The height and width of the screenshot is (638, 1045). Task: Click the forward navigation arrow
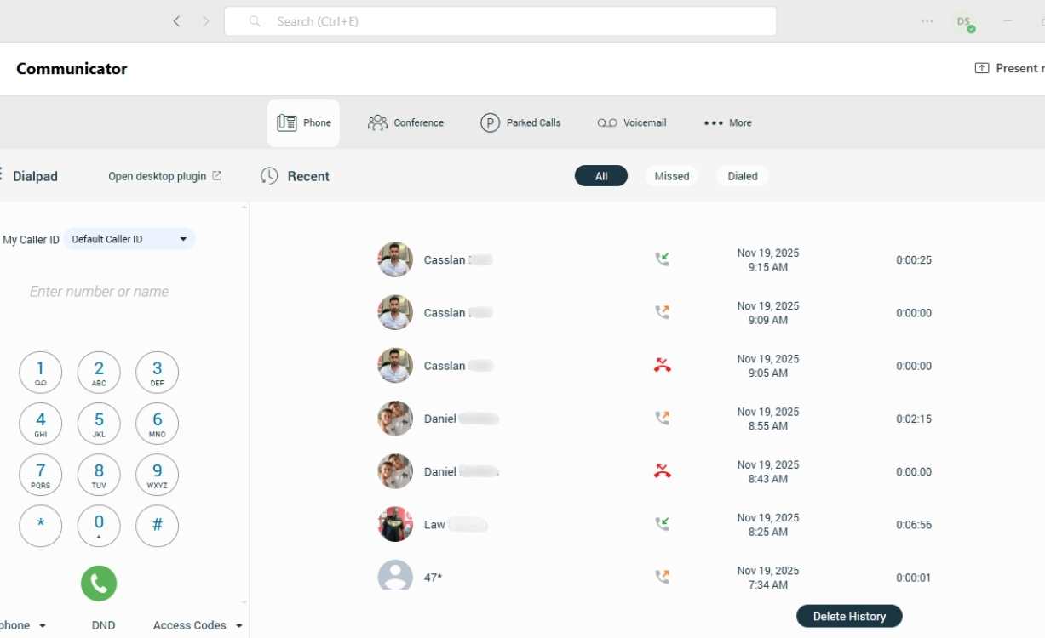(205, 21)
